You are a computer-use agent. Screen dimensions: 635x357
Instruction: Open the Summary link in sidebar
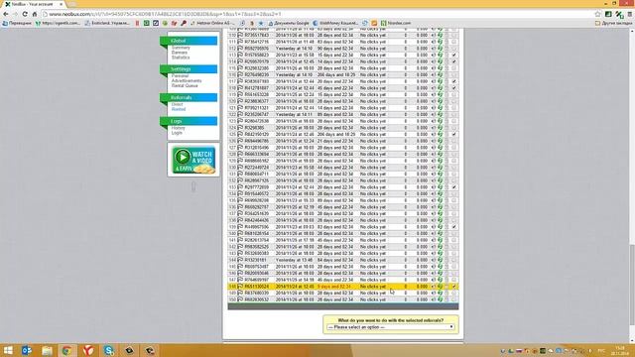tap(181, 48)
